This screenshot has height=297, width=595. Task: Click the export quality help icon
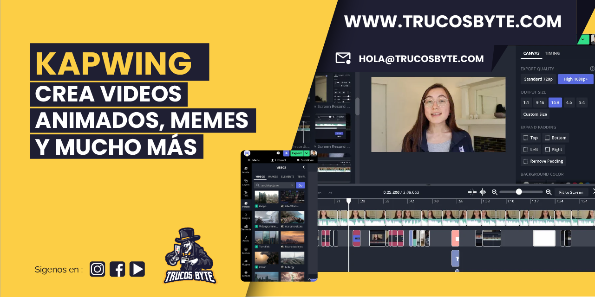point(592,69)
